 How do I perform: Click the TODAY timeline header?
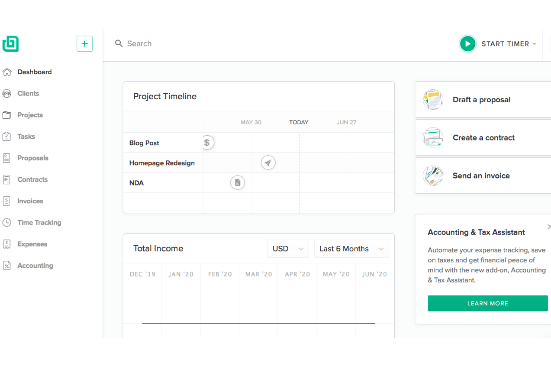(299, 122)
